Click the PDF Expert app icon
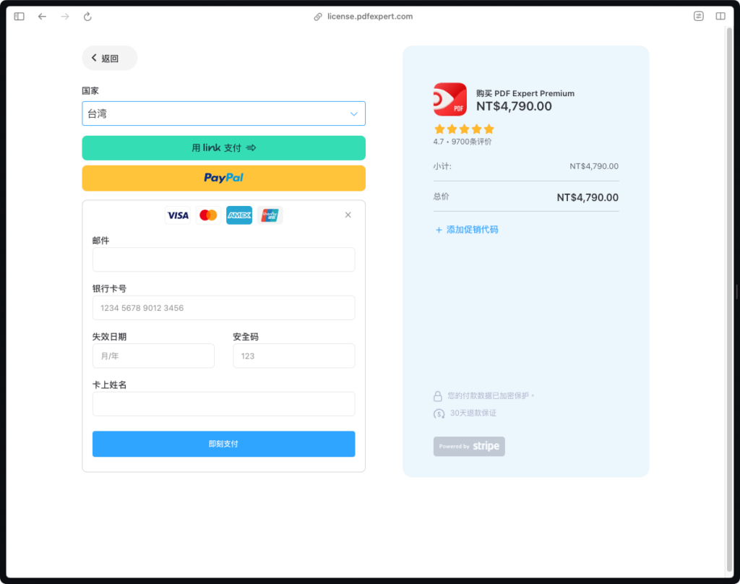 pyautogui.click(x=450, y=100)
